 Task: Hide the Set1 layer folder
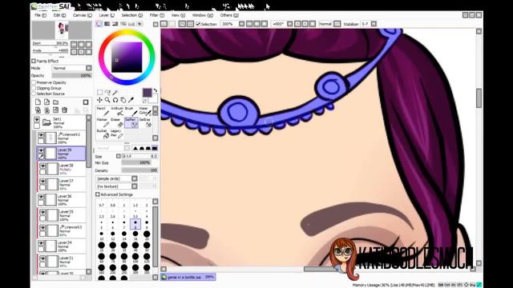[x=37, y=120]
